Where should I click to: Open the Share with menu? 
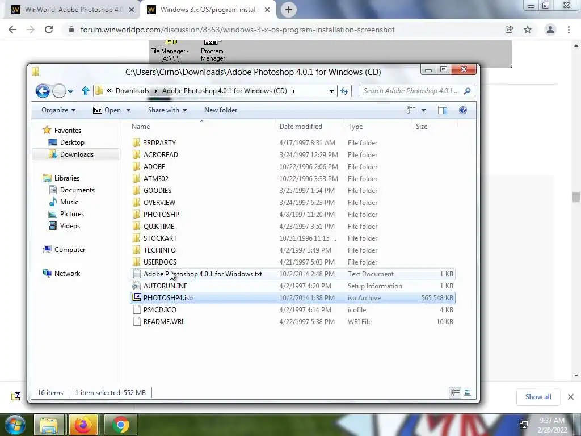tap(167, 110)
